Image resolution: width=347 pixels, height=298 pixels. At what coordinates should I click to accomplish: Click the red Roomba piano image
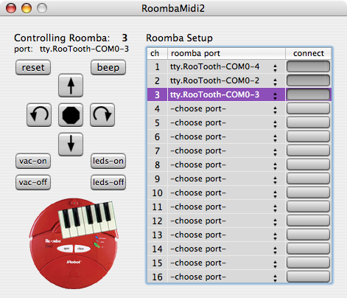pyautogui.click(x=74, y=243)
